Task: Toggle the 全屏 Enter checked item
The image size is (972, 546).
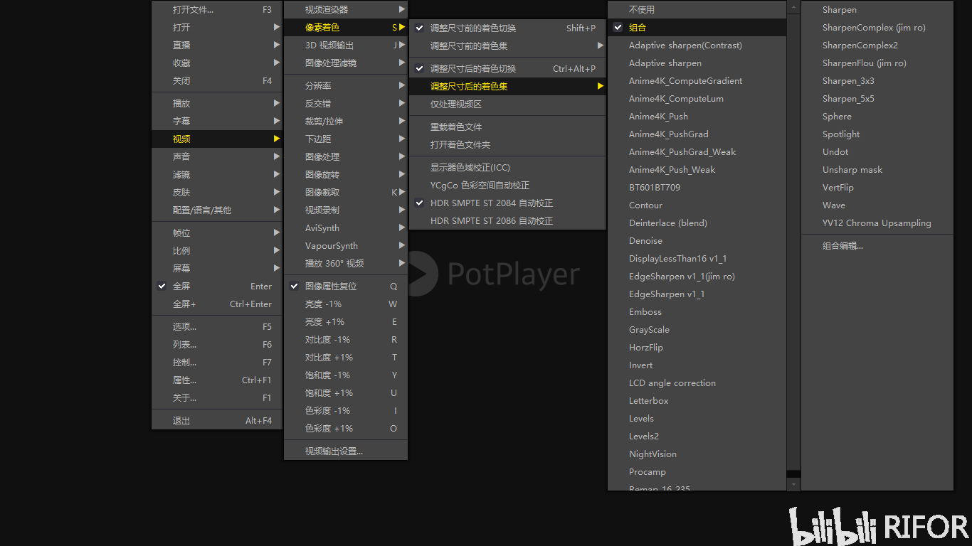Action: (x=217, y=286)
